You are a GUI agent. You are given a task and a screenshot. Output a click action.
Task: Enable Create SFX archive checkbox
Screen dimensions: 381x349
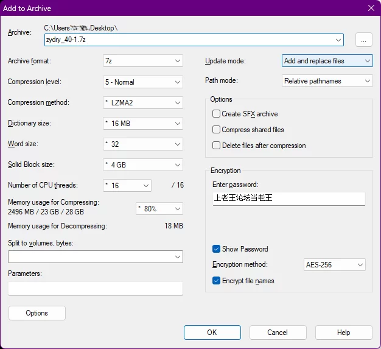pos(216,113)
